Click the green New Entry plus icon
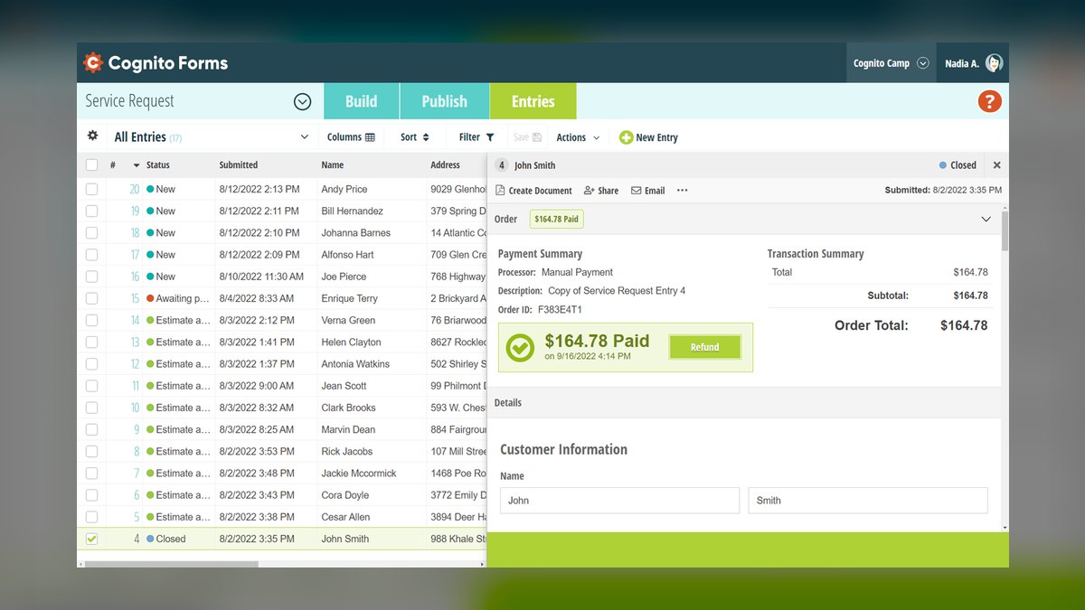This screenshot has height=610, width=1085. pos(626,137)
